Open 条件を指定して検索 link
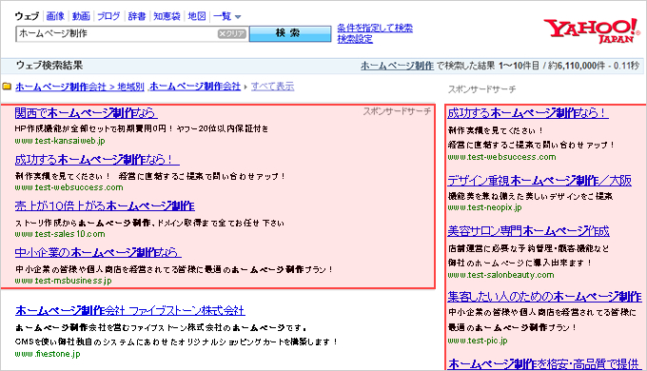Image resolution: width=647 pixels, height=371 pixels. tap(375, 28)
